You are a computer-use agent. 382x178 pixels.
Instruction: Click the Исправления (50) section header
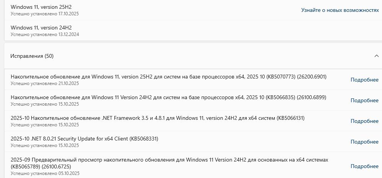tap(32, 56)
